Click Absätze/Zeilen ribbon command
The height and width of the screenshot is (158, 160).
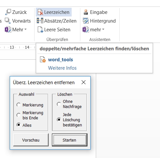57,21
